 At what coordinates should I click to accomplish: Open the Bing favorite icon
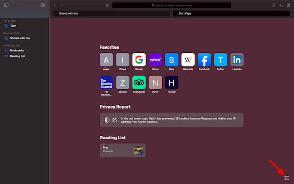(171, 60)
